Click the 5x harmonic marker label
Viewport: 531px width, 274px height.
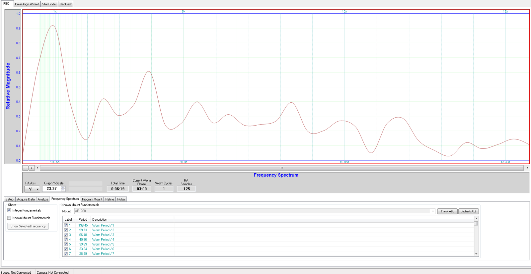click(184, 12)
